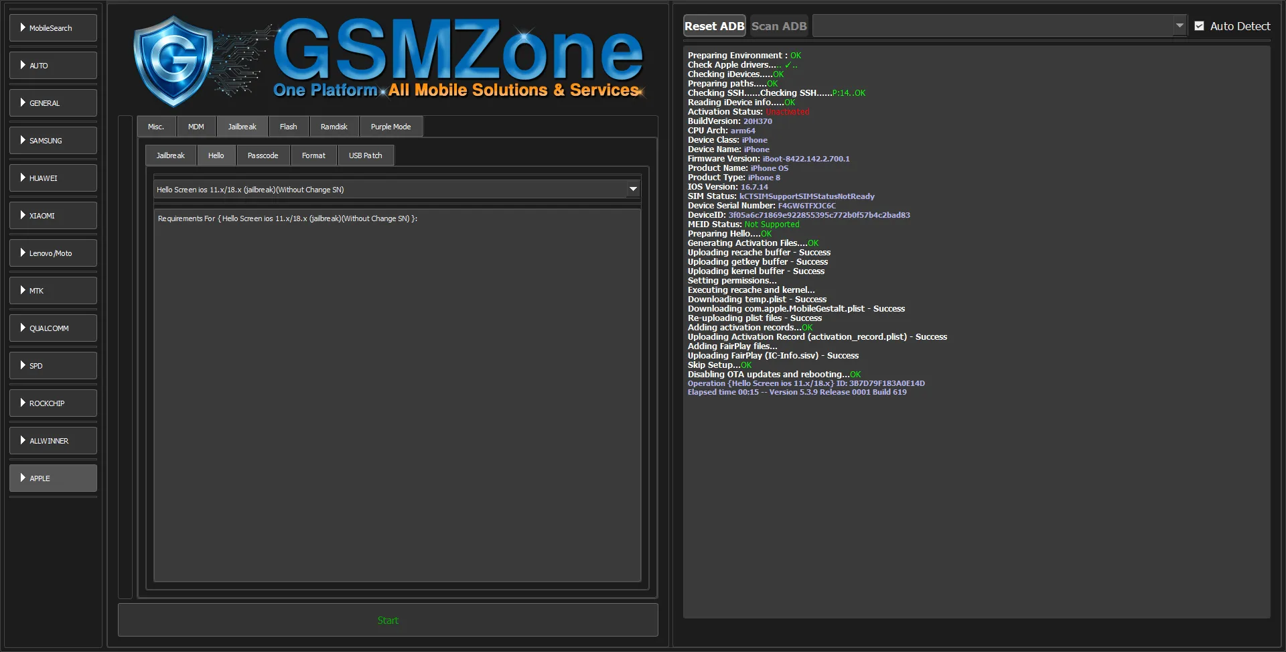Screen dimensions: 1286x652
Task: Click the GSMZone shield logo
Action: point(173,62)
